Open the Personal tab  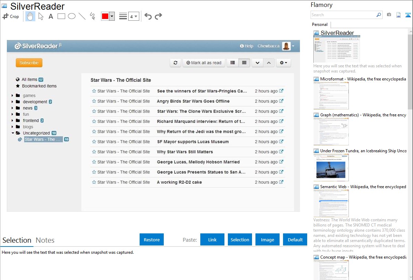pyautogui.click(x=320, y=25)
